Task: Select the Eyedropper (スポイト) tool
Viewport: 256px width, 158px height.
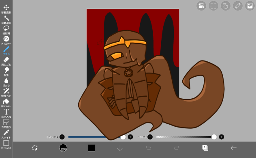Action: (x=6, y=134)
